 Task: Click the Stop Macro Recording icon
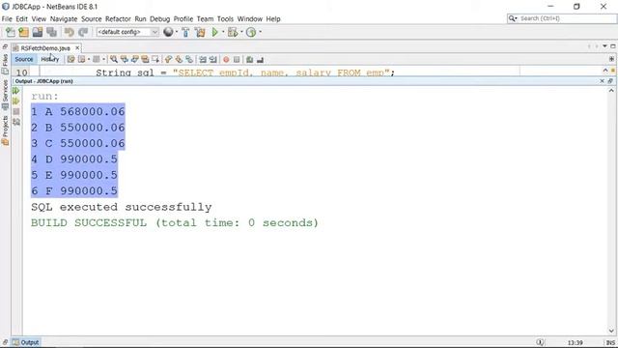click(237, 60)
